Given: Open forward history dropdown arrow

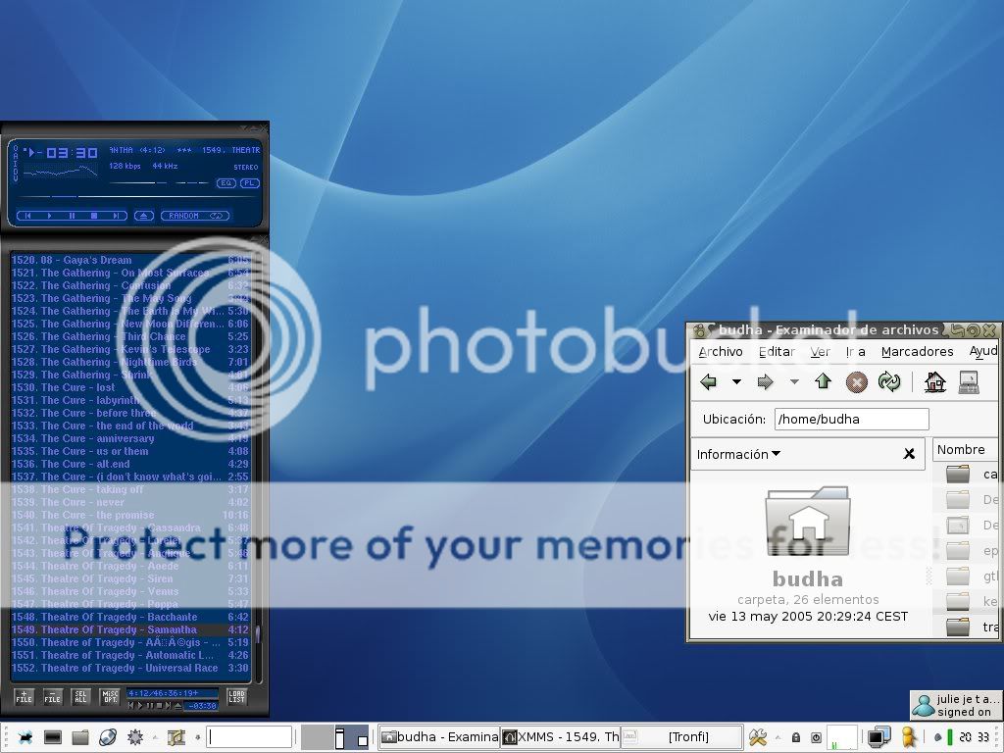Looking at the screenshot, I should 794,382.
